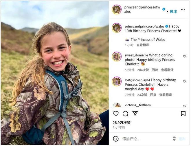This screenshot has height=146, width=191.
Task: View the 28.9万次赞 likes list
Action: click(x=122, y=123)
